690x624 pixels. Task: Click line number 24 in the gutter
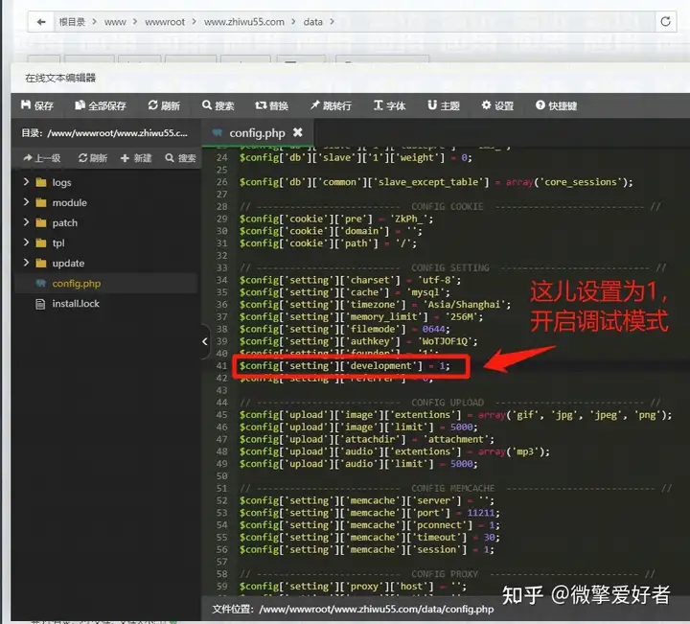[221, 157]
